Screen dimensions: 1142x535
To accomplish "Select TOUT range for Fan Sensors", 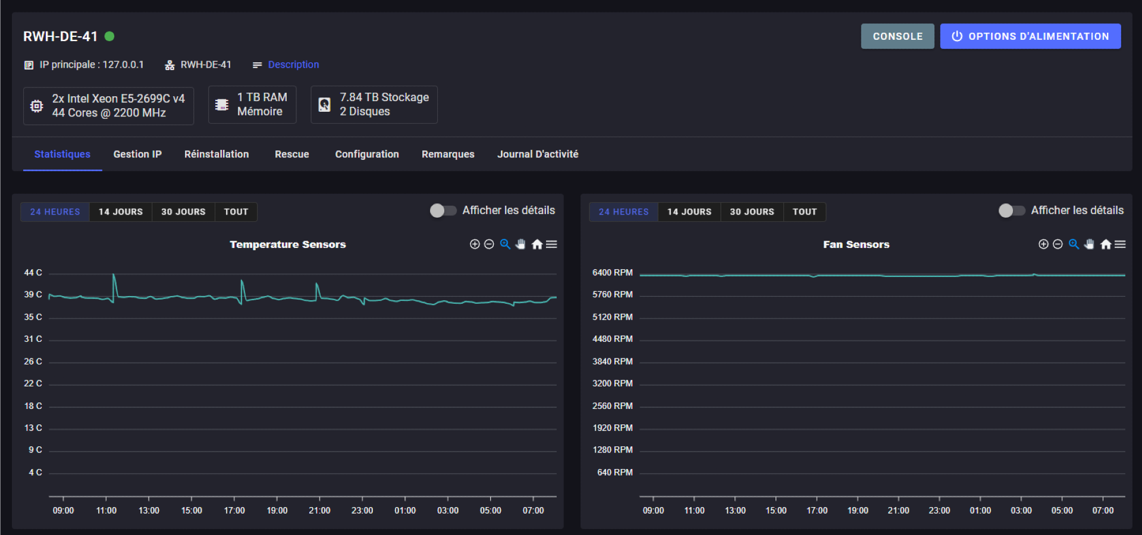I will [x=805, y=212].
